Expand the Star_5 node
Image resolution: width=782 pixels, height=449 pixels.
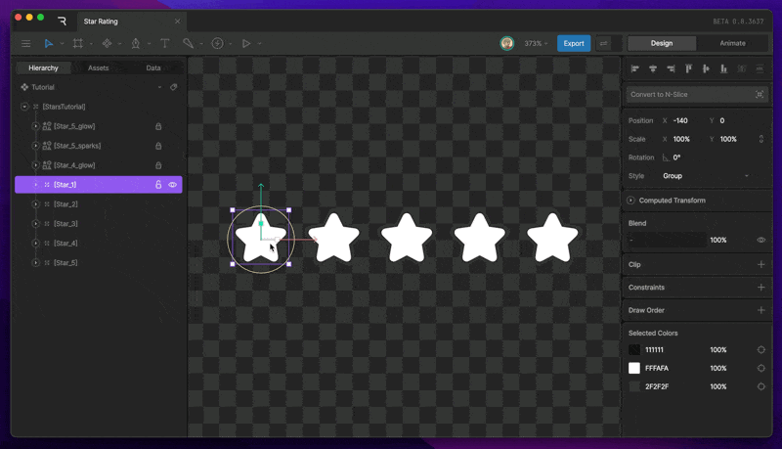pos(35,262)
